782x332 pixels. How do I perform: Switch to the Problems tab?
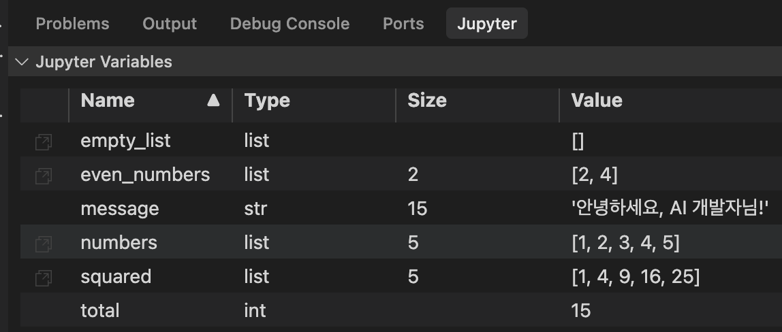click(72, 23)
